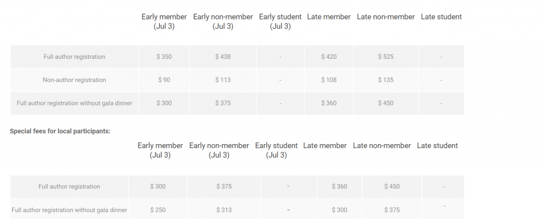545x219 pixels.
Task: Click the Non-author registration row label
Action: [75, 80]
